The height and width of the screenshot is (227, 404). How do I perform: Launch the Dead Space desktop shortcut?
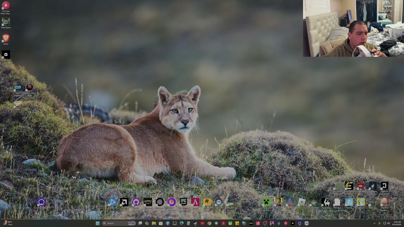6,23
